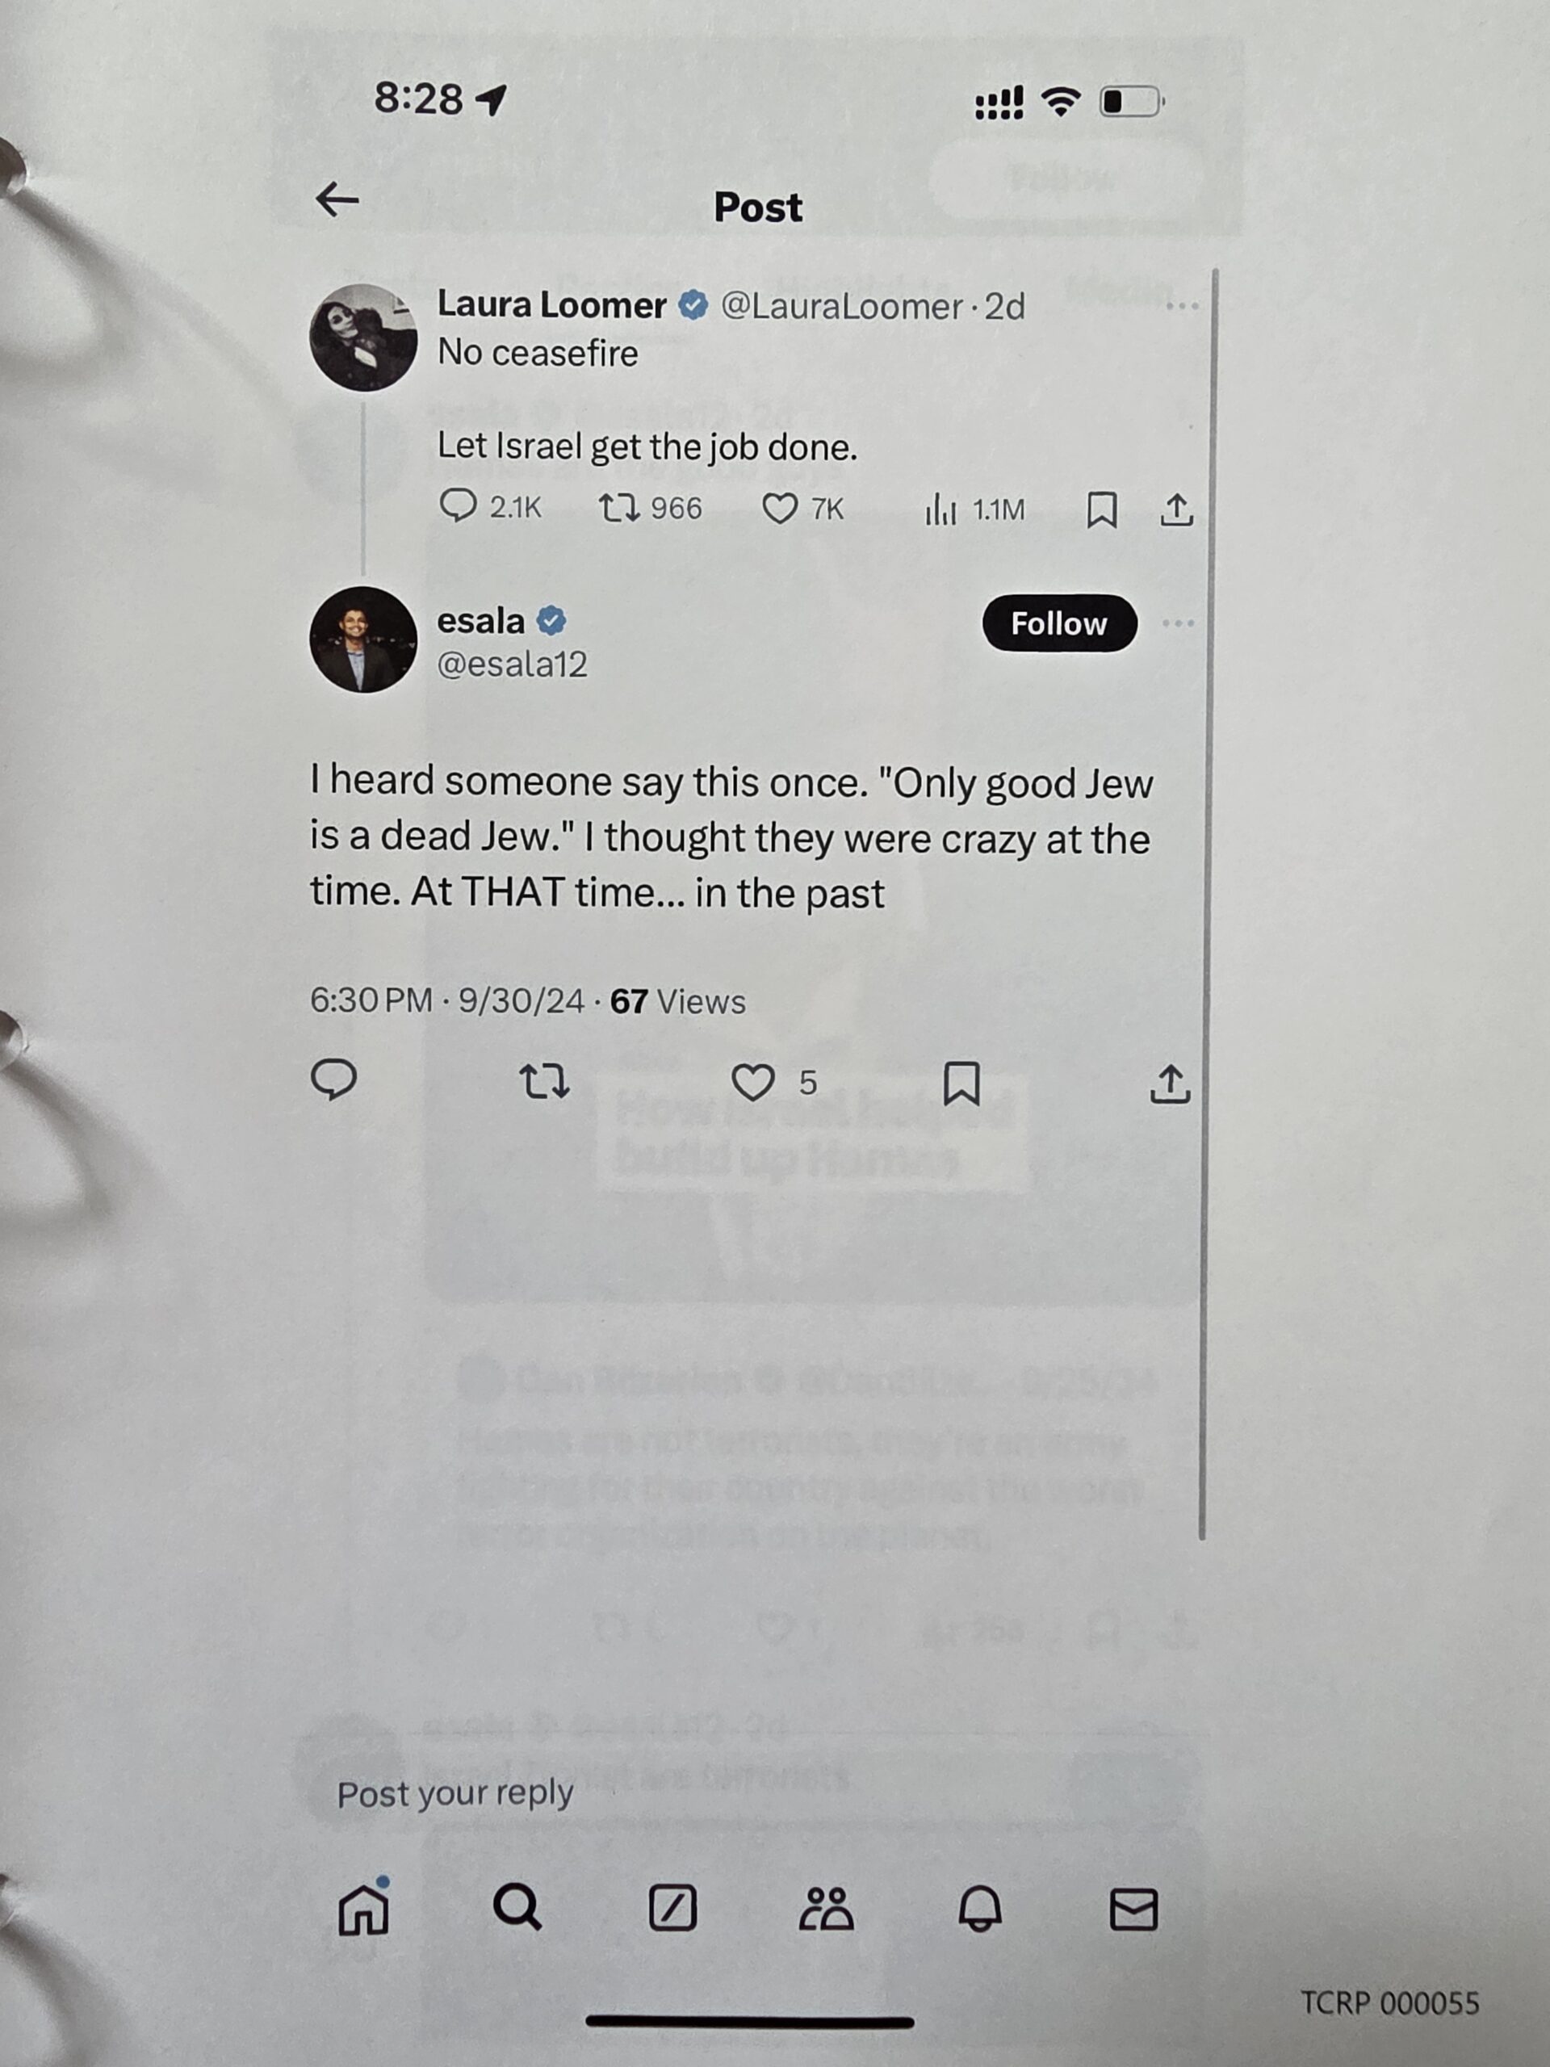Share Laura Loomer's post

[x=1176, y=510]
